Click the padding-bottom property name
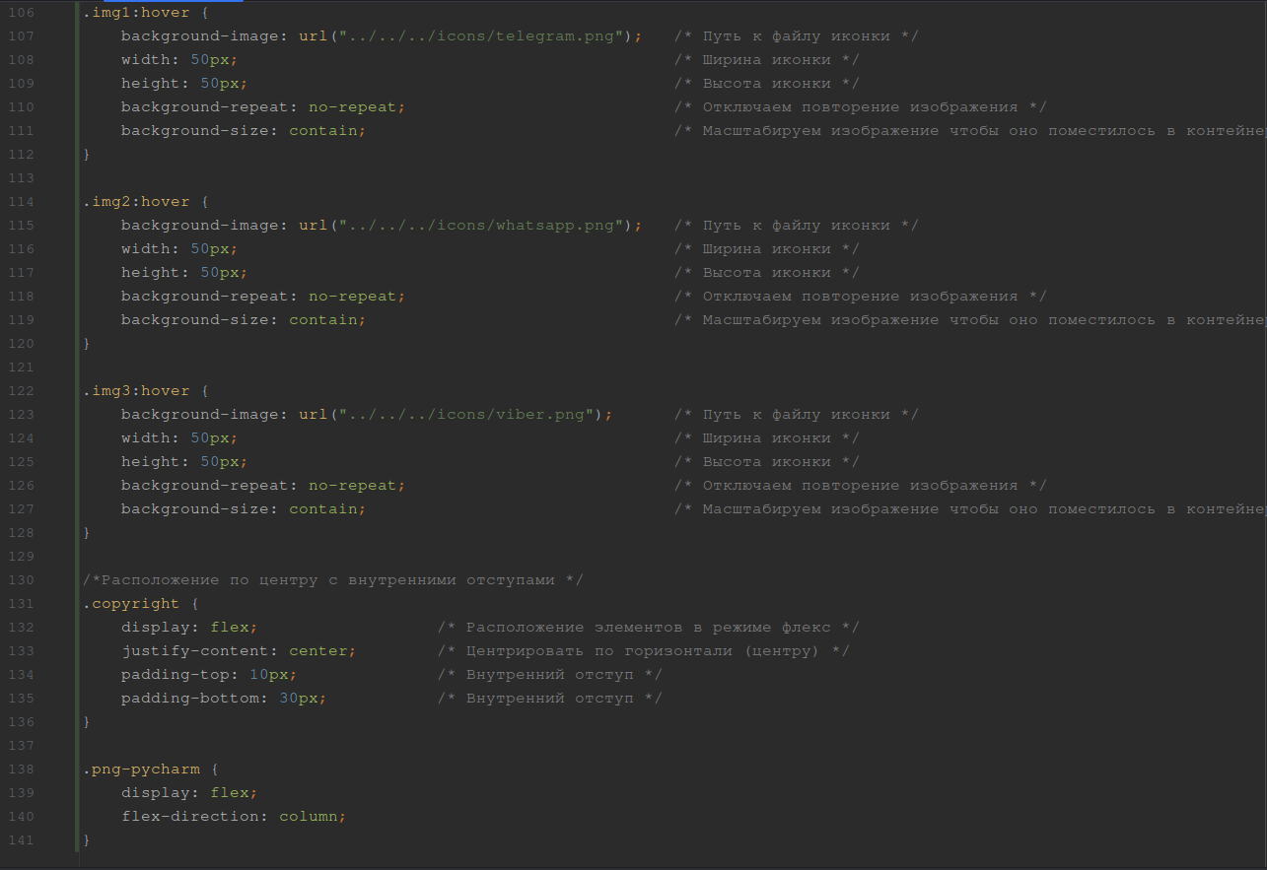This screenshot has width=1267, height=870. tap(189, 699)
